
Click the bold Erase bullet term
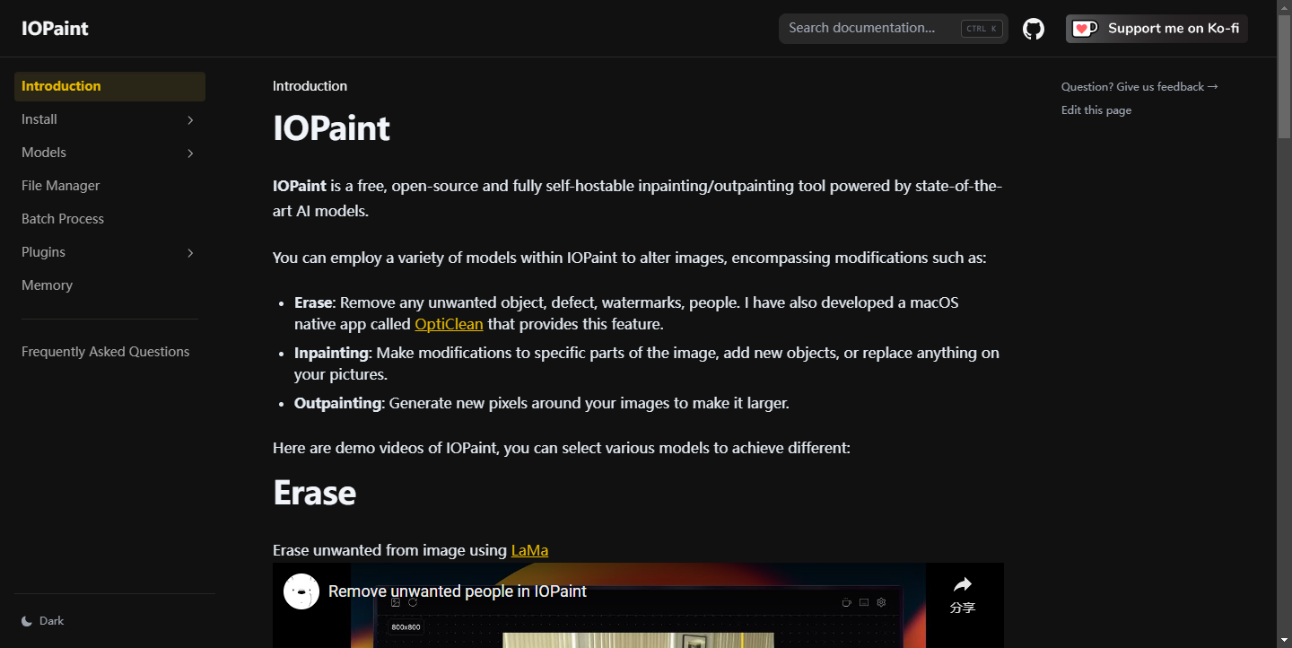click(x=313, y=302)
